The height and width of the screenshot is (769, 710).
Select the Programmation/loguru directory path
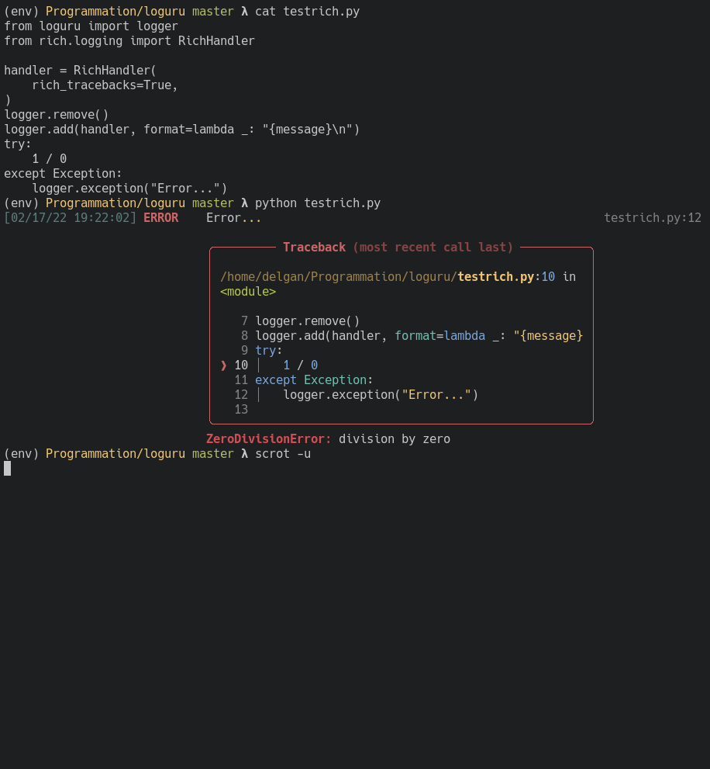coord(115,453)
